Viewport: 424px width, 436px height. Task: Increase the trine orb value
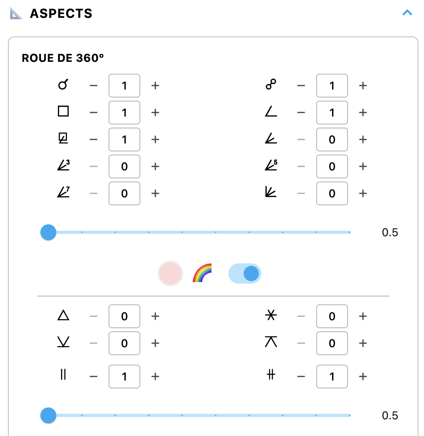click(155, 316)
